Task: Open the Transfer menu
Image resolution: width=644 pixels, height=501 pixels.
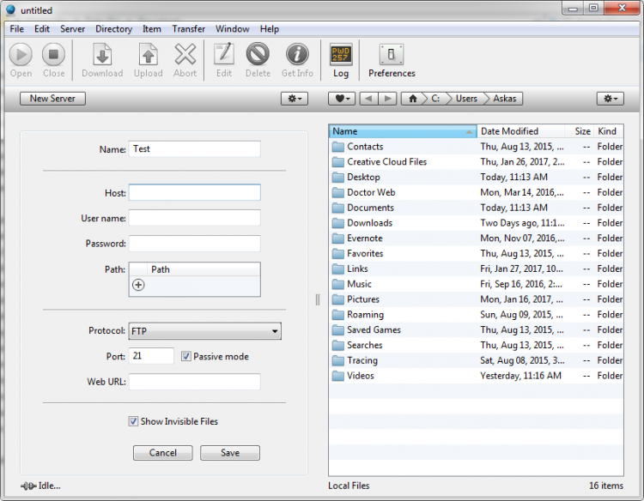Action: coord(189,29)
